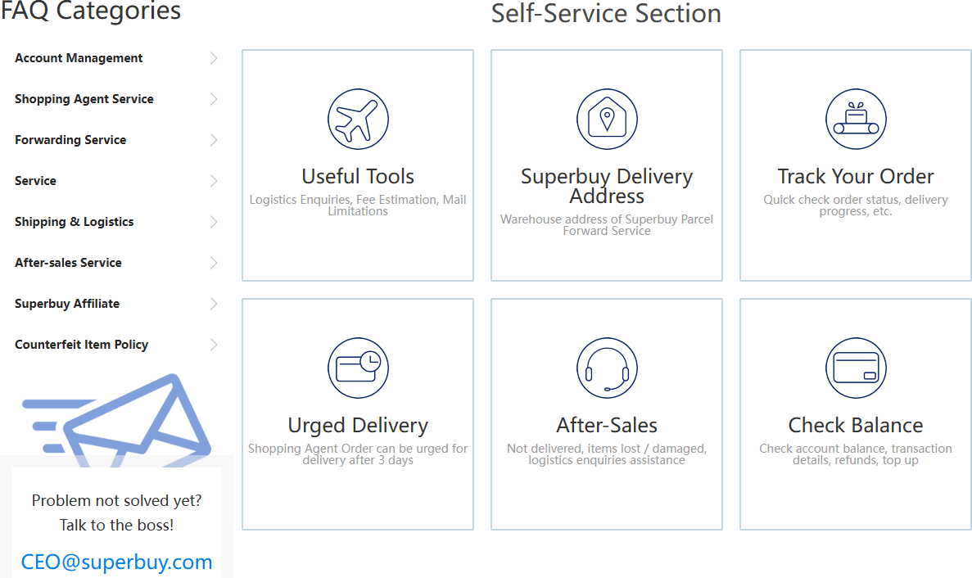Click the blue envelope illustration
This screenshot has height=578, width=972.
coord(117,420)
